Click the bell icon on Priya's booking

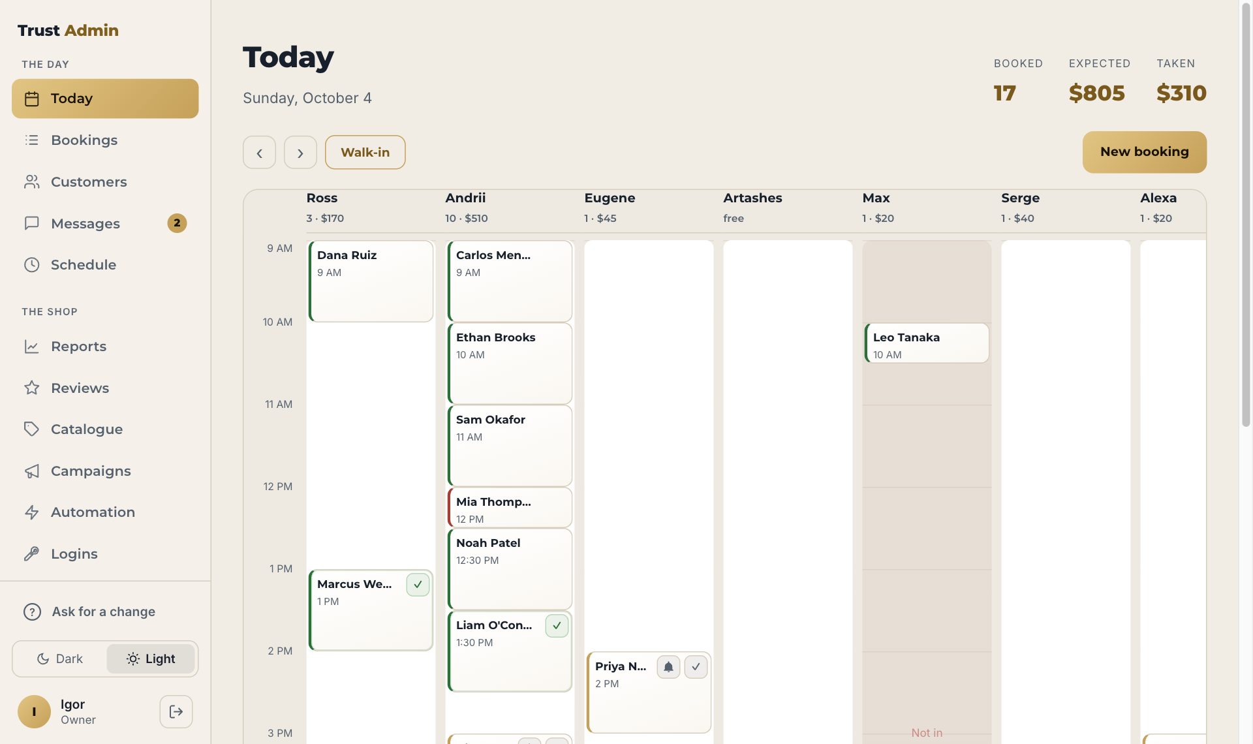click(668, 667)
